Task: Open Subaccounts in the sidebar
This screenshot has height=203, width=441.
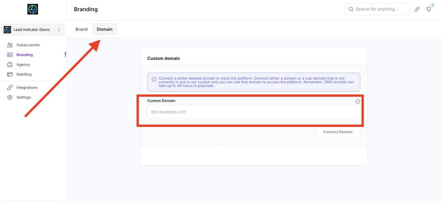Action: [x=28, y=45]
